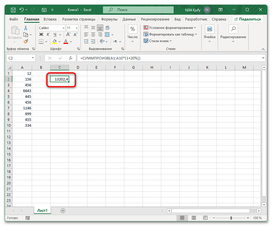Toggle bold formatting Ж
272x226 pixels.
point(41,35)
